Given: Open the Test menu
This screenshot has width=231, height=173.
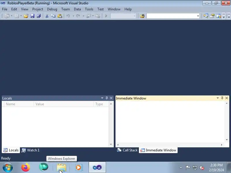Looking at the screenshot, I should click(100, 9).
